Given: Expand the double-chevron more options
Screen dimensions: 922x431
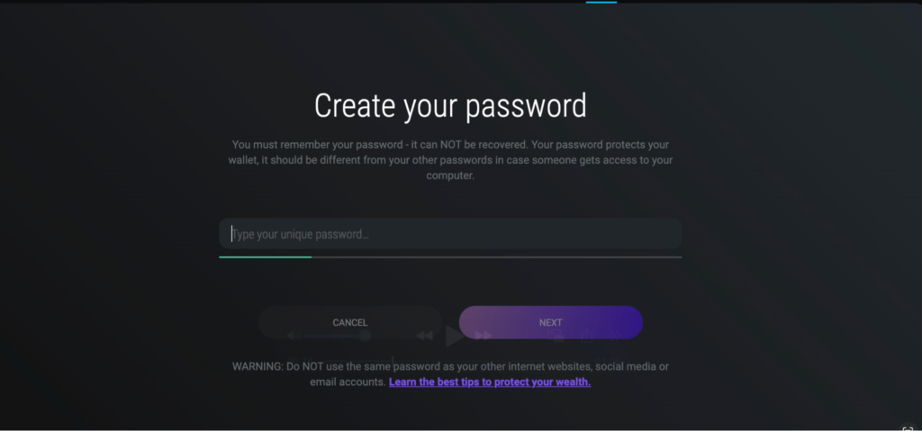Looking at the screenshot, I should pyautogui.click(x=615, y=336).
